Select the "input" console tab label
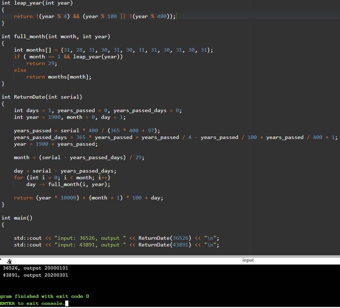The height and width of the screenshot is (308, 340). pos(248,260)
